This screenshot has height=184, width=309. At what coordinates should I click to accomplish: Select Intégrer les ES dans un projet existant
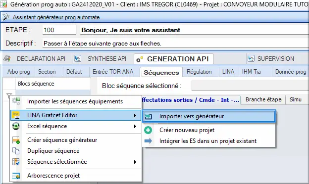(208, 141)
